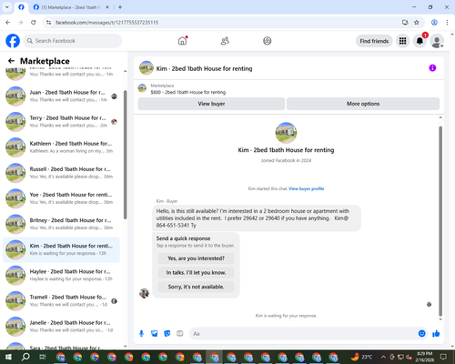
Task: Show hidden system tray icons
Action: (383, 357)
